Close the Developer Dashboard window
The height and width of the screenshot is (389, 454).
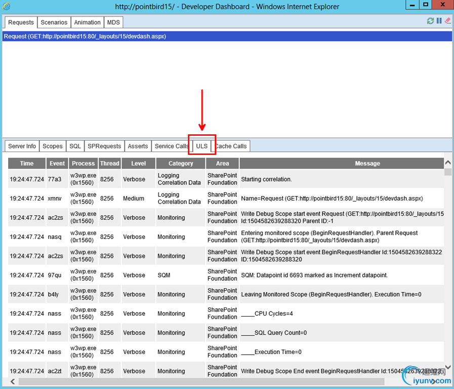click(x=443, y=5)
